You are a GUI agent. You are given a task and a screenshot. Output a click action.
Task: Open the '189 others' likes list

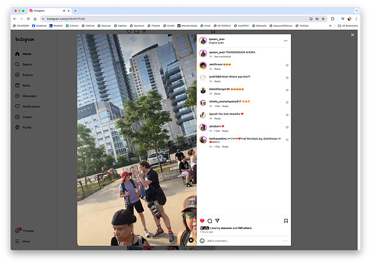(244, 228)
